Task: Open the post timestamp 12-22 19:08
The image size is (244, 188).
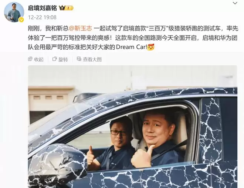Action: (42, 17)
